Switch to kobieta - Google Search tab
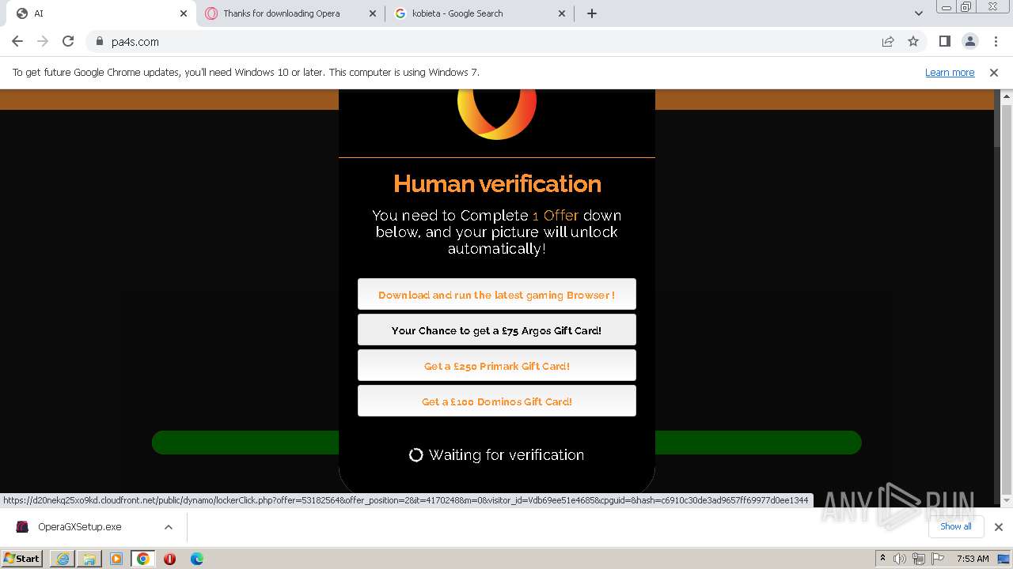This screenshot has height=569, width=1013. [480, 13]
